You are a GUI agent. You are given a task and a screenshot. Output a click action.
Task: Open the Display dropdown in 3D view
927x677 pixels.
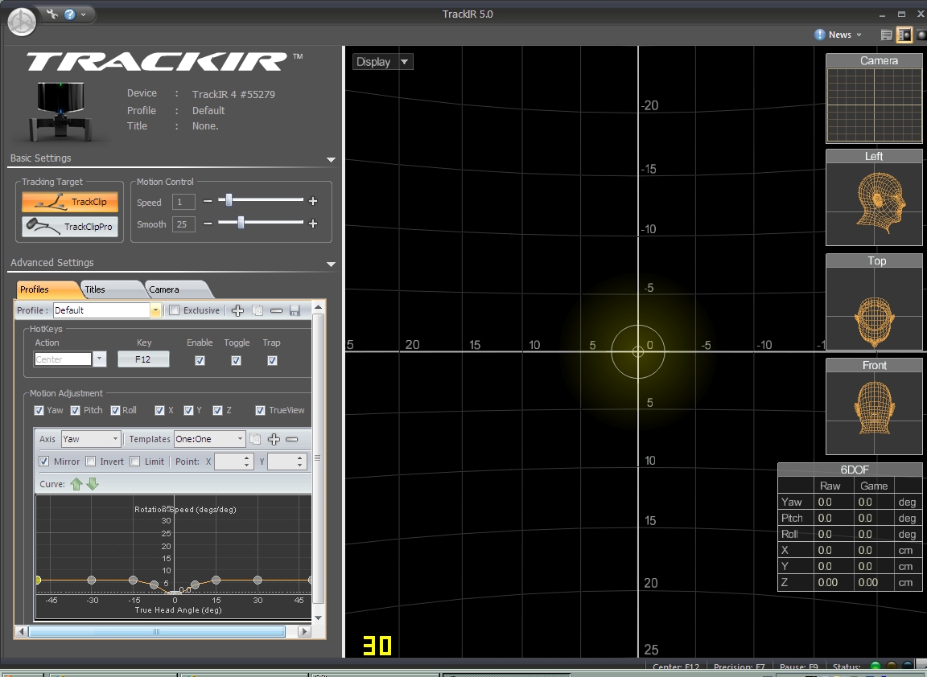(382, 62)
